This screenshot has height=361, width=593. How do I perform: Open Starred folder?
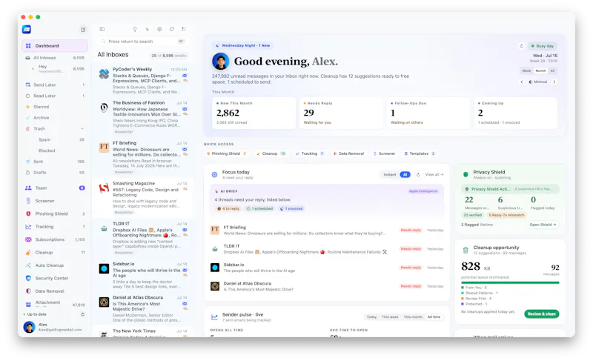[x=55, y=107]
